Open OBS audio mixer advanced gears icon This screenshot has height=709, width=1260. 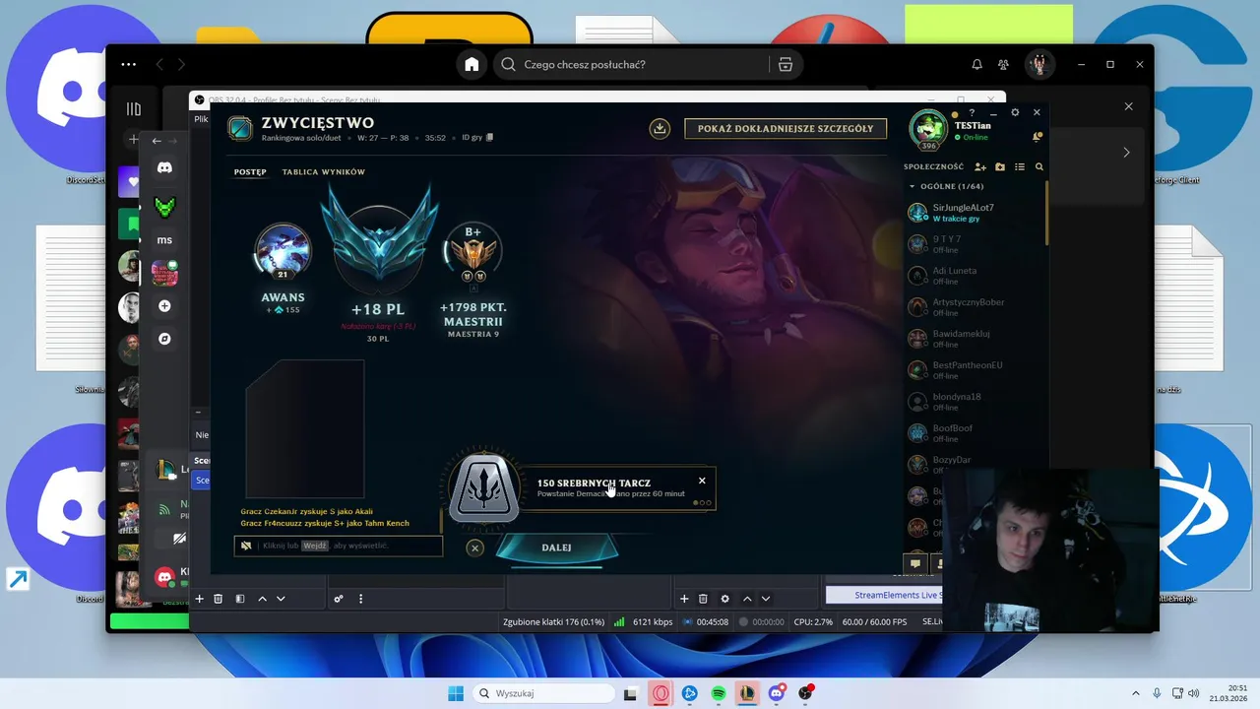pos(339,599)
